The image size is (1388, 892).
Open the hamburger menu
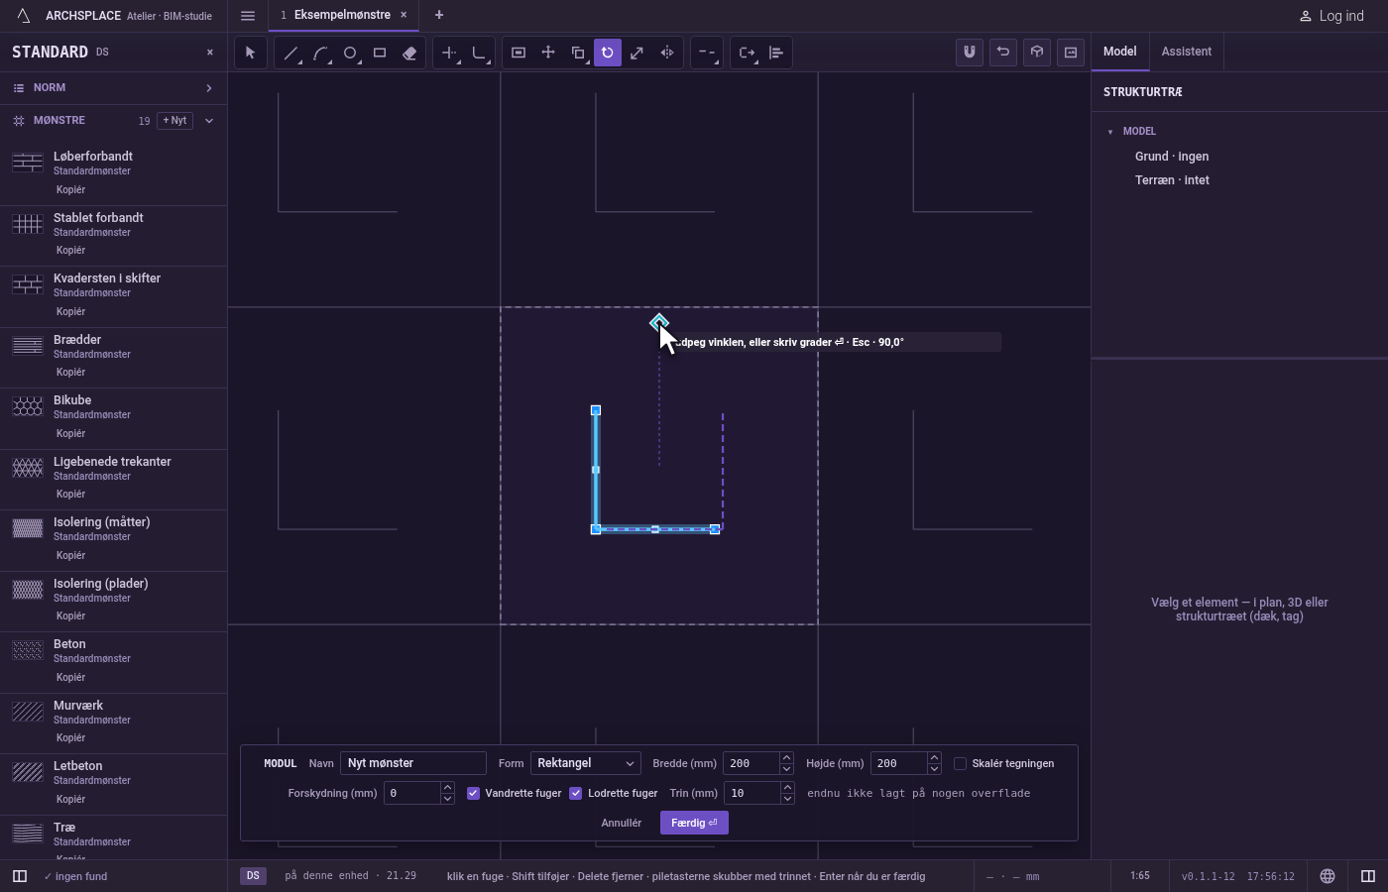point(248,16)
